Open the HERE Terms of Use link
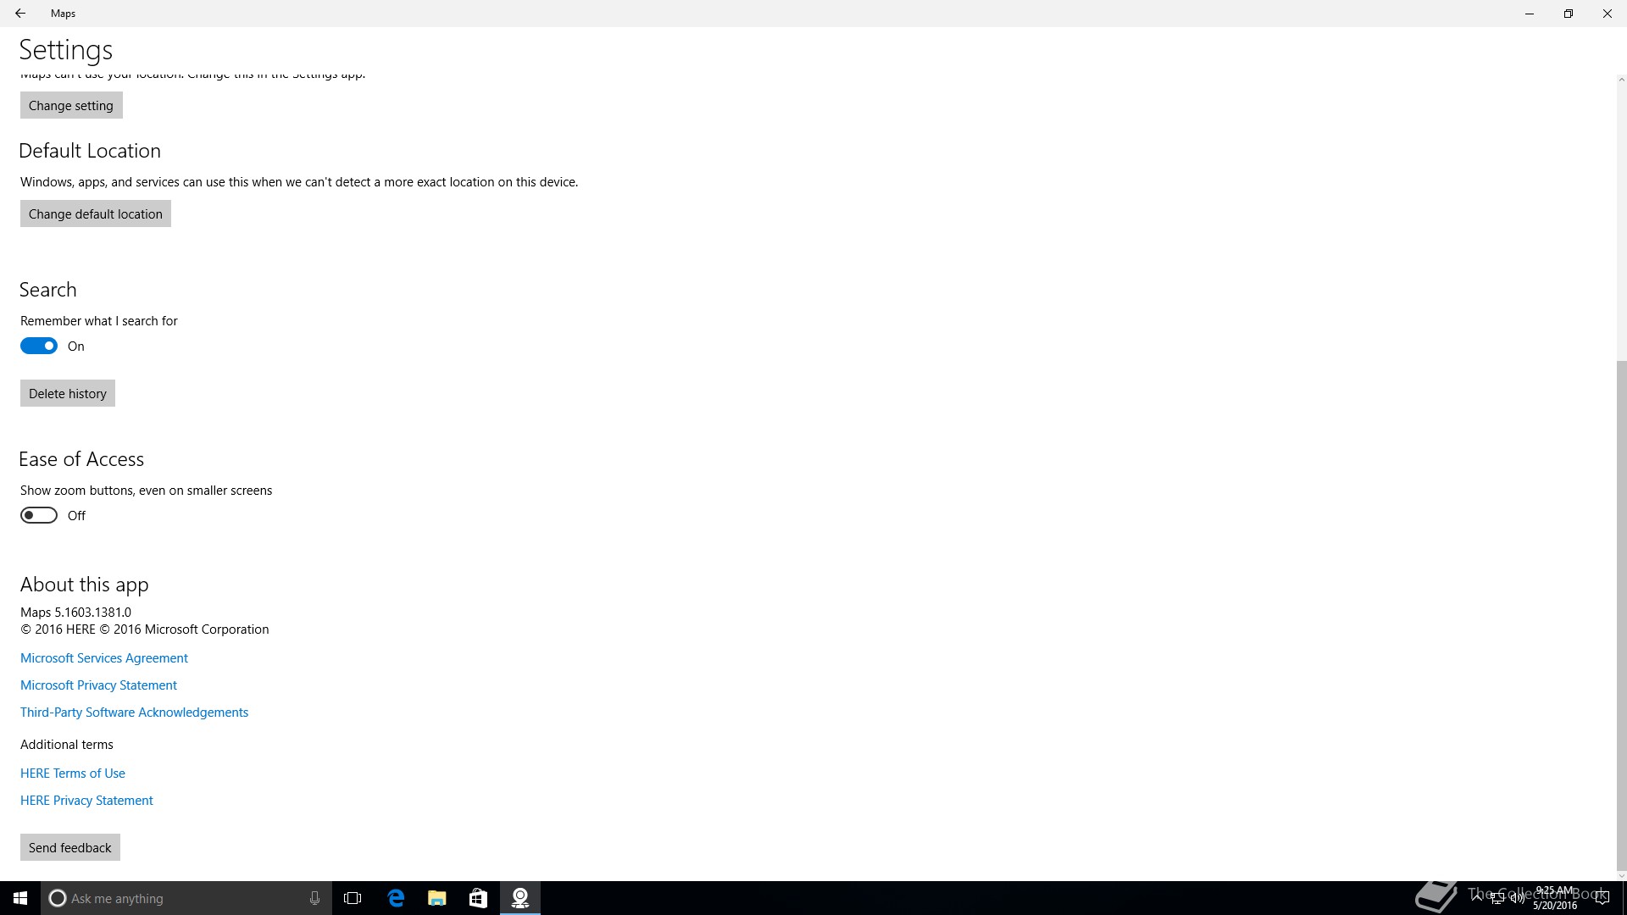Image resolution: width=1627 pixels, height=915 pixels. click(x=73, y=773)
